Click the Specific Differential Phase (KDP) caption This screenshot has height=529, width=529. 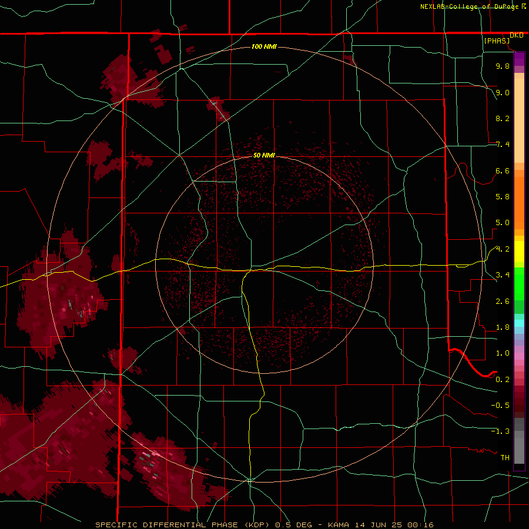pyautogui.click(x=183, y=525)
